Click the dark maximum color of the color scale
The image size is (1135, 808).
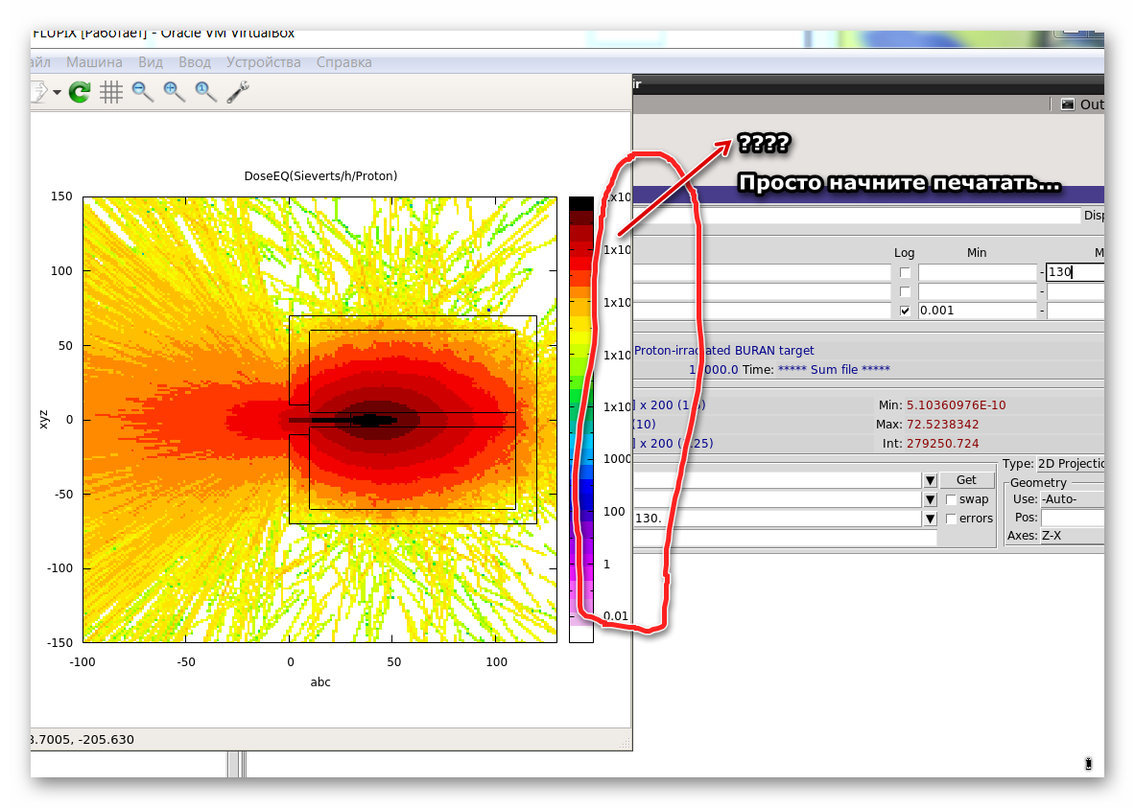[x=581, y=204]
